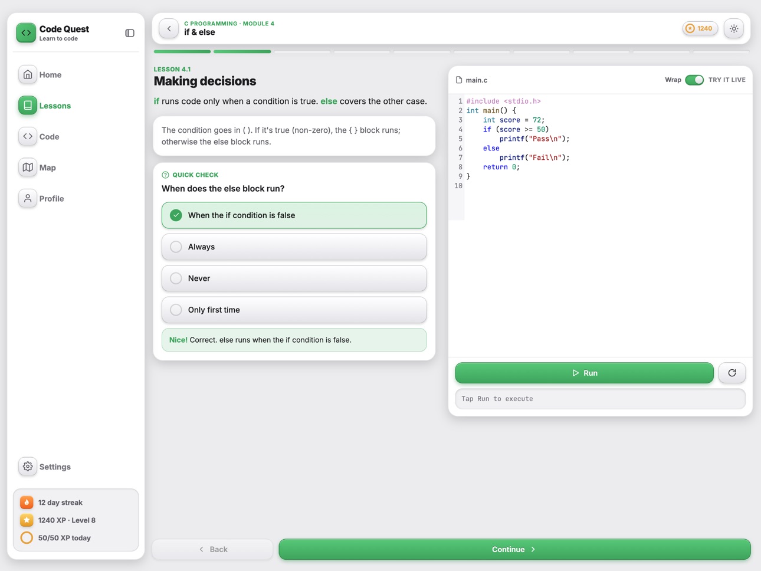
Task: Click the Back button at the bottom
Action: pyautogui.click(x=212, y=549)
